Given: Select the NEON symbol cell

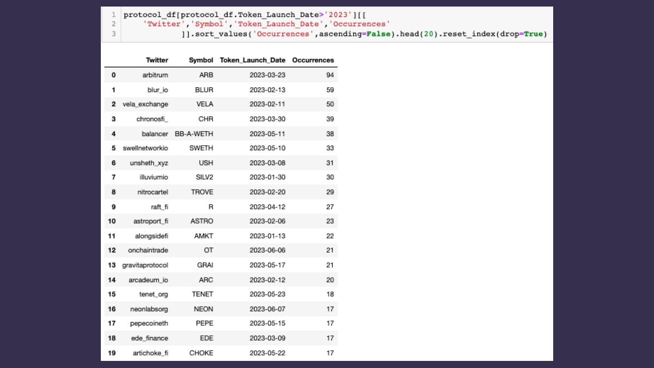Looking at the screenshot, I should [204, 309].
